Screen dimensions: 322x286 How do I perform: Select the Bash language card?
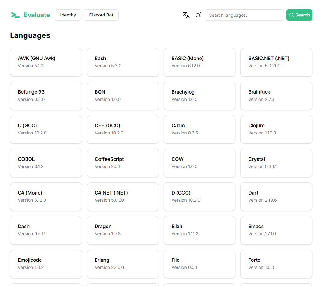[123, 62]
